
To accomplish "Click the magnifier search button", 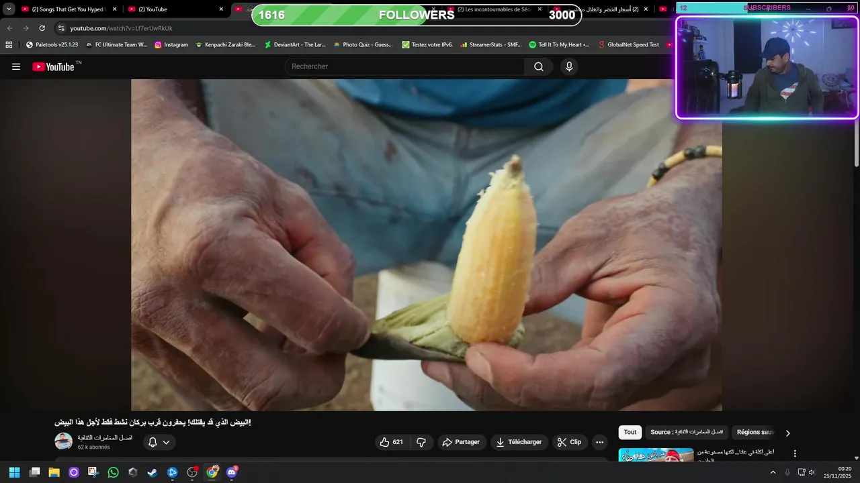I will (539, 66).
